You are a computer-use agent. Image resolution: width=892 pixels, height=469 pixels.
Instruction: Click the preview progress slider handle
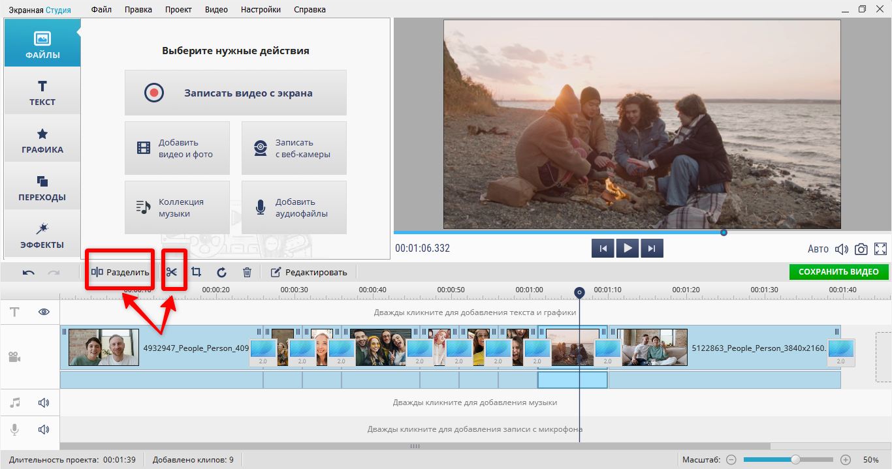coord(724,232)
